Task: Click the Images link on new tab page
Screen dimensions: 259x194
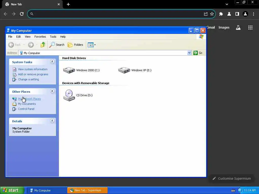Action: (x=224, y=27)
